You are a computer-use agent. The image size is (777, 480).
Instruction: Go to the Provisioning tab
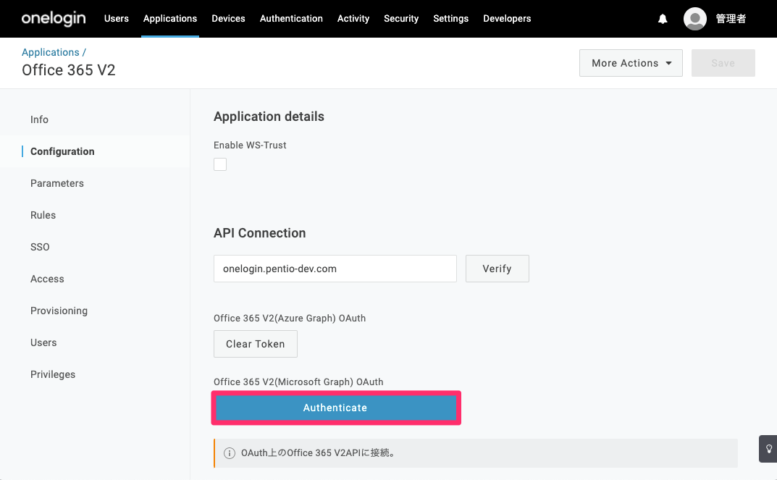tap(59, 311)
